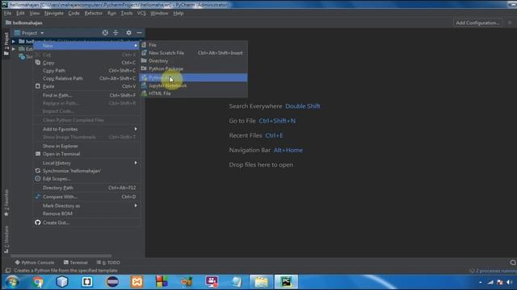This screenshot has width=517, height=290.
Task: Open the Help menu
Action: (179, 14)
